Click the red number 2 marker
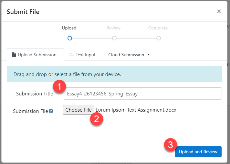Screen dimensions: 230x164 coord(97,119)
